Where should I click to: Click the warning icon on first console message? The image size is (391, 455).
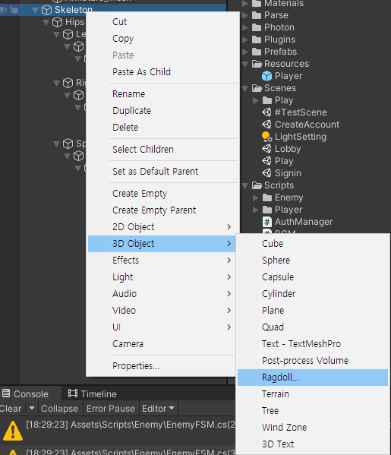click(13, 431)
